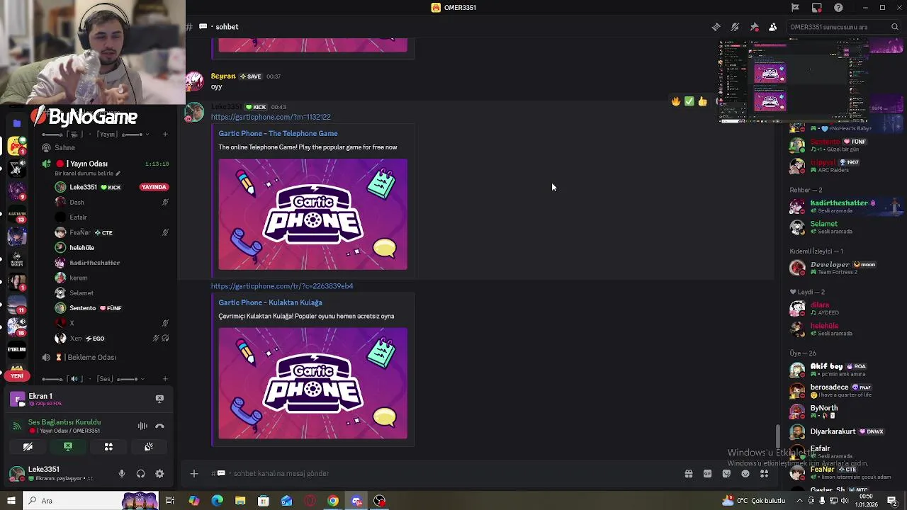Image resolution: width=907 pixels, height=510 pixels.
Task: Open Selamet member in Rehber group
Action: (843, 227)
